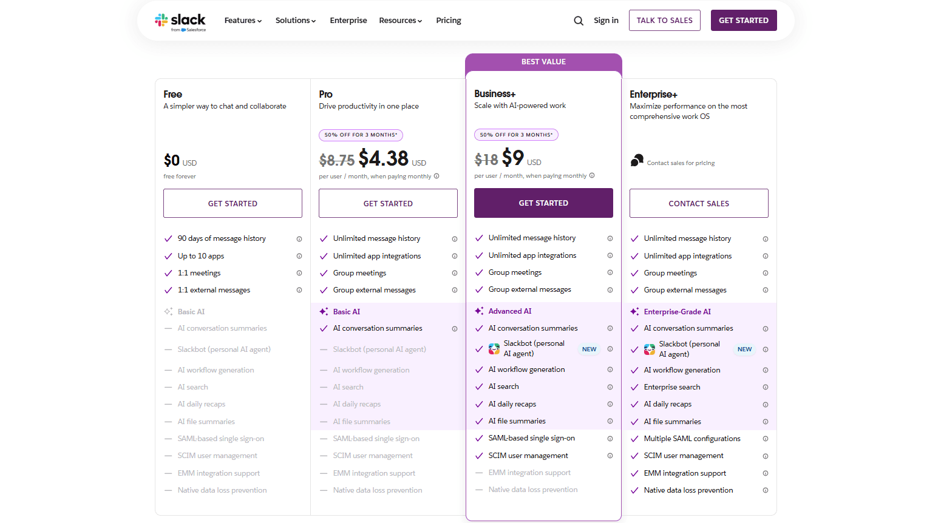The width and height of the screenshot is (941, 523).
Task: Open the pricing tooltip icon under the $9 price
Action: [x=593, y=176]
